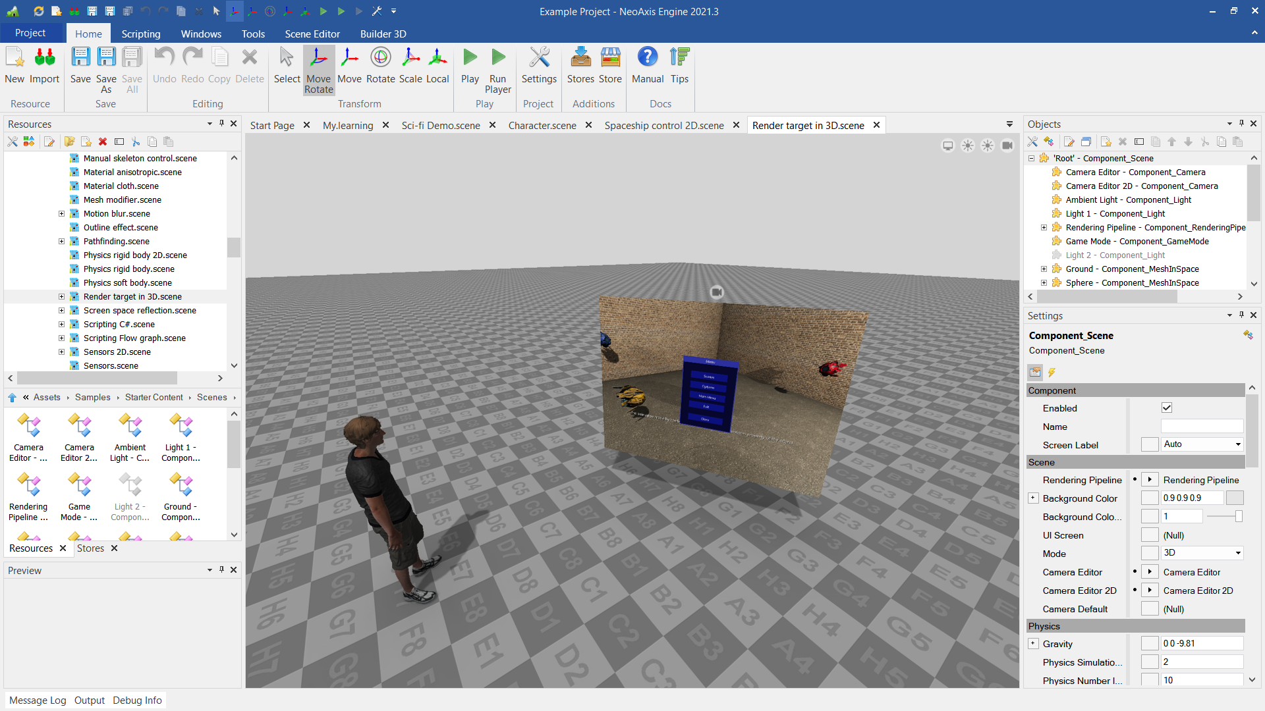Click the checkbox next to UI Screen
Viewport: 1265px width, 711px height.
pyautogui.click(x=1149, y=535)
